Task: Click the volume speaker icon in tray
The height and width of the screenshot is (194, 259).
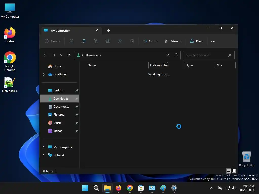Action: coord(233,188)
